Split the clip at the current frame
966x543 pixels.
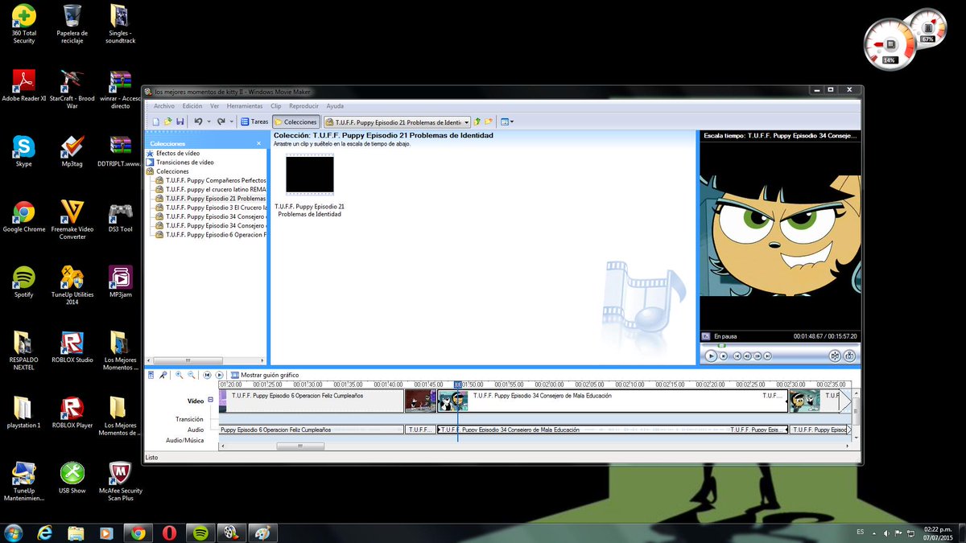835,356
